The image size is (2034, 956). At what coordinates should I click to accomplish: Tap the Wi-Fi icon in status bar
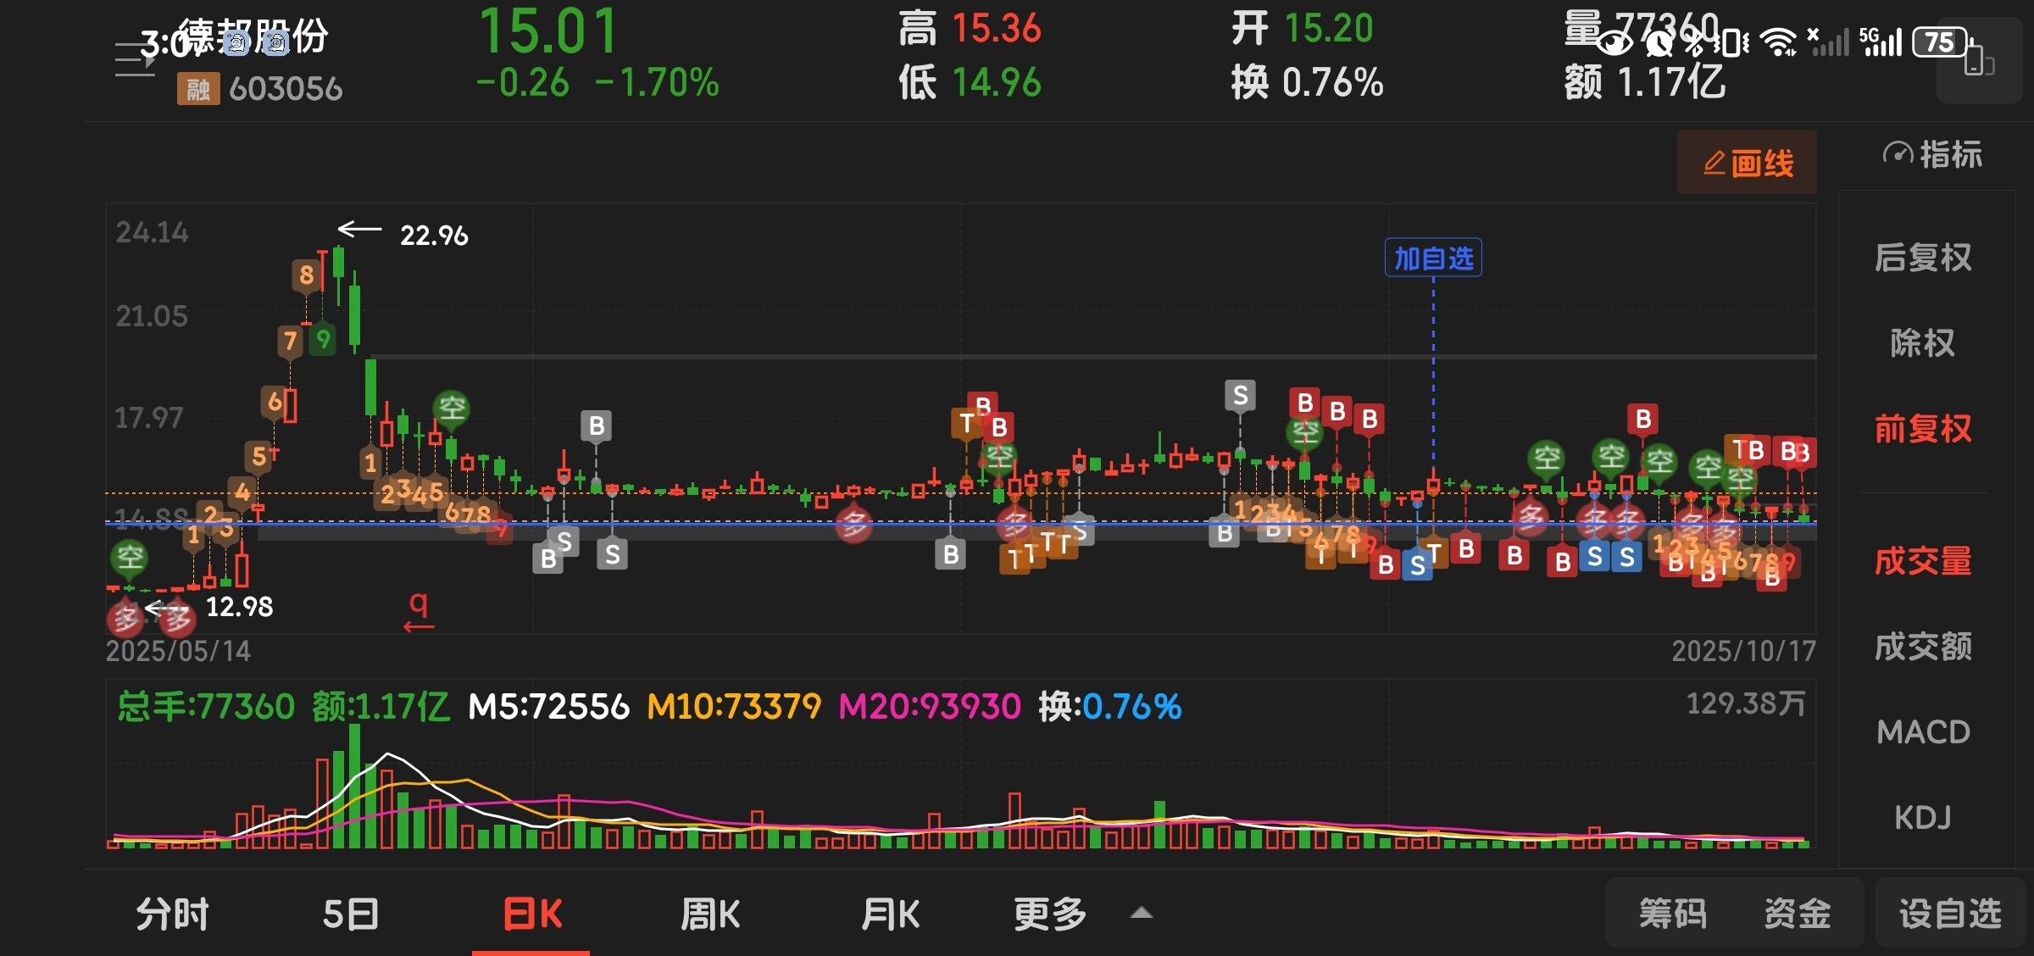(1778, 41)
